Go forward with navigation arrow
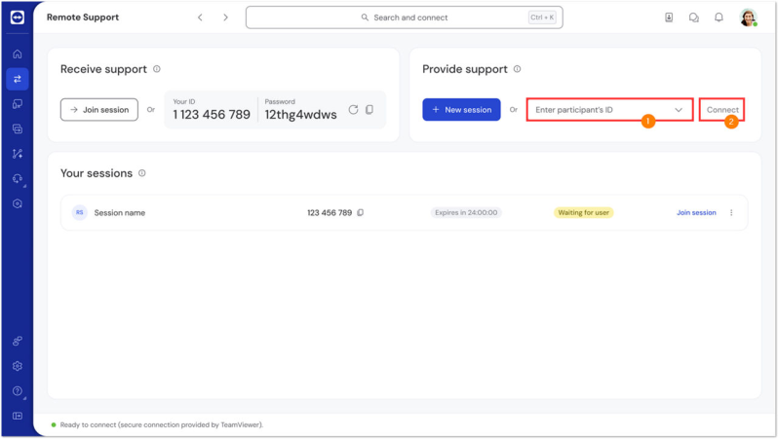Image resolution: width=778 pixels, height=439 pixels. [226, 18]
